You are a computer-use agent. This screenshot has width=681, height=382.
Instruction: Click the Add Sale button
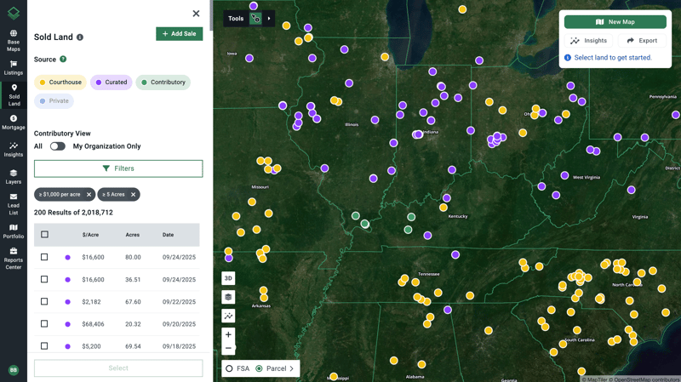[179, 34]
